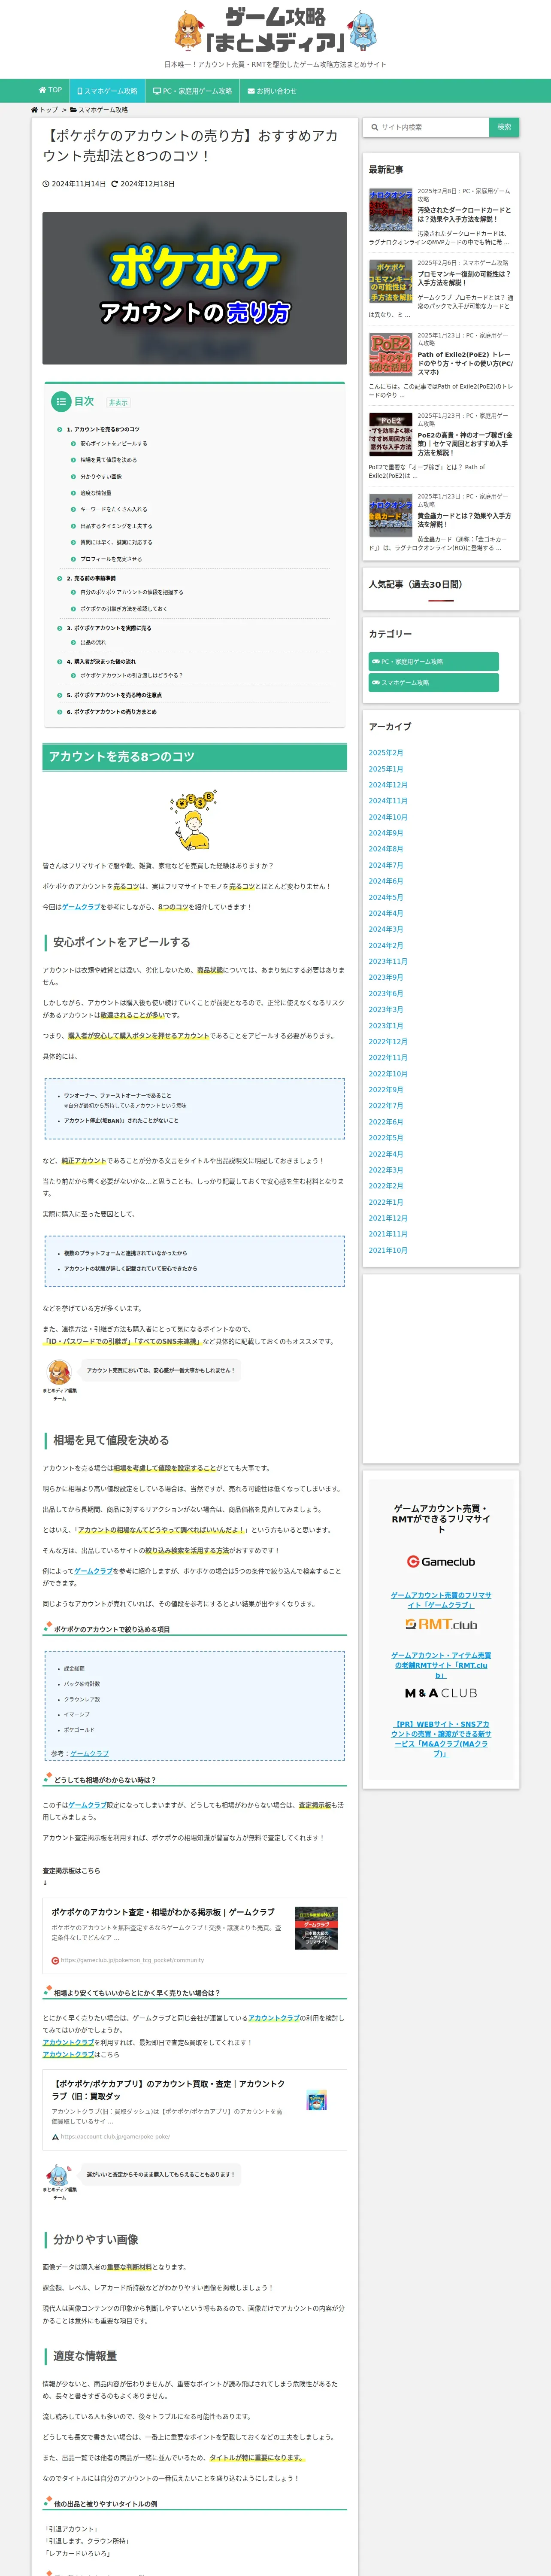The image size is (551, 2576).
Task: Click the site logo ゲーム攻略まとメディア
Action: point(275,30)
